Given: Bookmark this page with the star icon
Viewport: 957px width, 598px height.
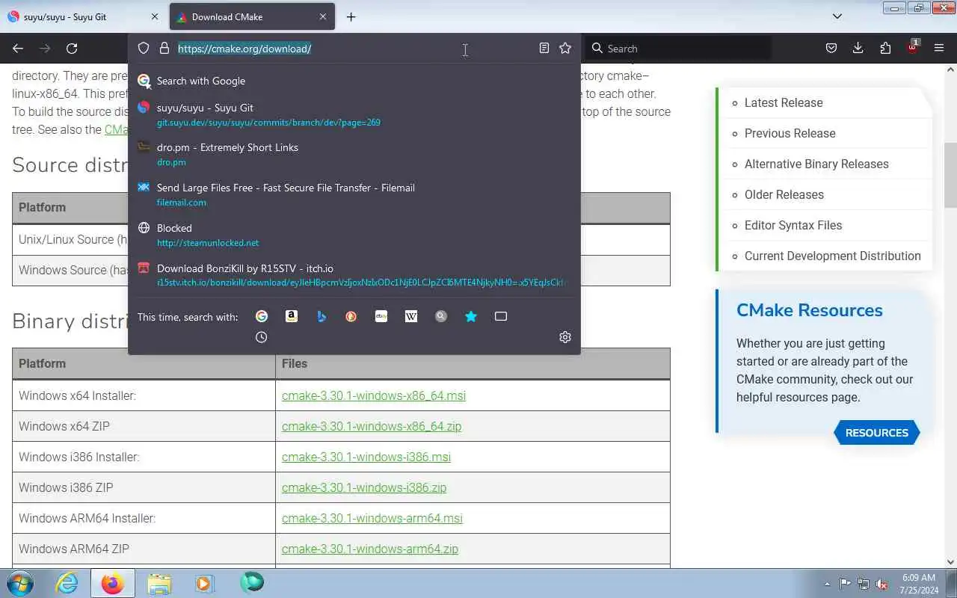Looking at the screenshot, I should click(565, 48).
